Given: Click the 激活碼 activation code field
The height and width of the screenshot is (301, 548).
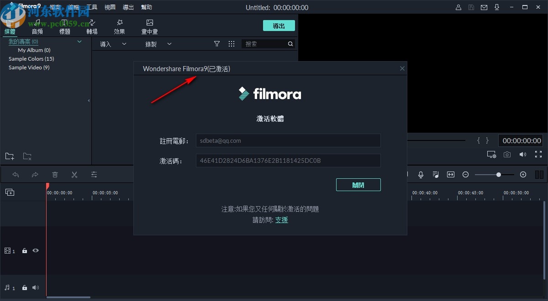Looking at the screenshot, I should [x=288, y=161].
